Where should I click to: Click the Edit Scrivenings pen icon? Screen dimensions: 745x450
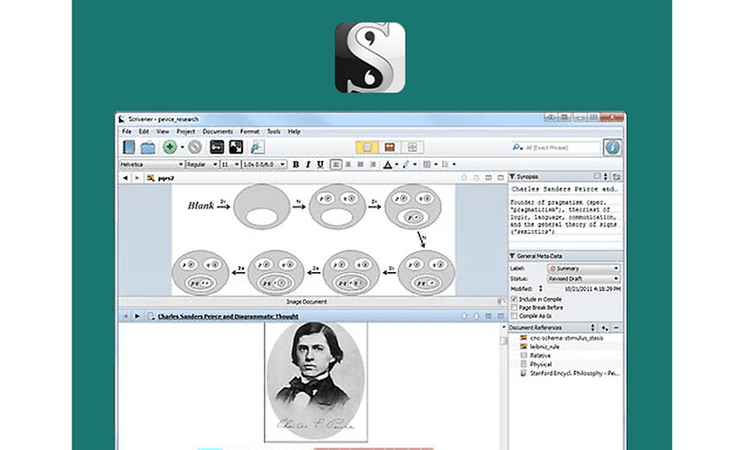click(257, 147)
